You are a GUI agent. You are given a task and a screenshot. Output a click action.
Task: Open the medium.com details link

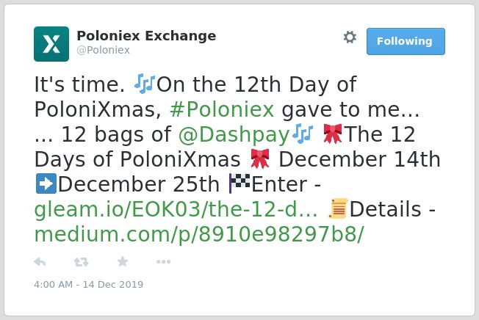199,234
